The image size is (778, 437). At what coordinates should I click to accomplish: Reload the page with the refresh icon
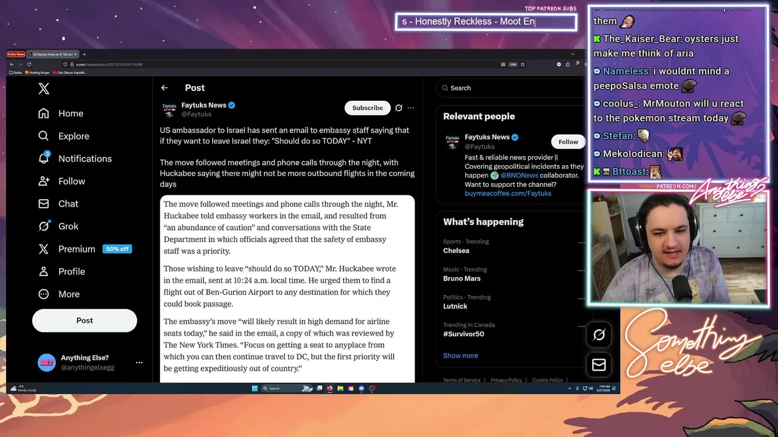pyautogui.click(x=29, y=64)
